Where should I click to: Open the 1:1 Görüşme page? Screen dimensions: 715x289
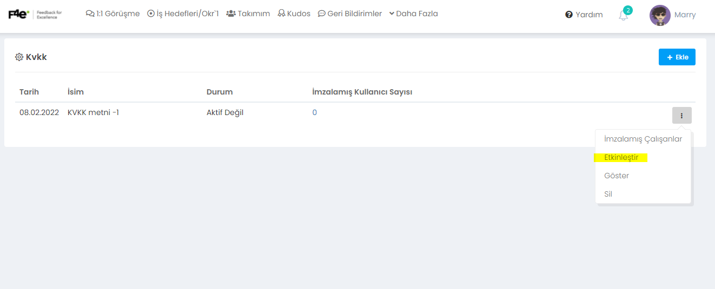click(112, 14)
